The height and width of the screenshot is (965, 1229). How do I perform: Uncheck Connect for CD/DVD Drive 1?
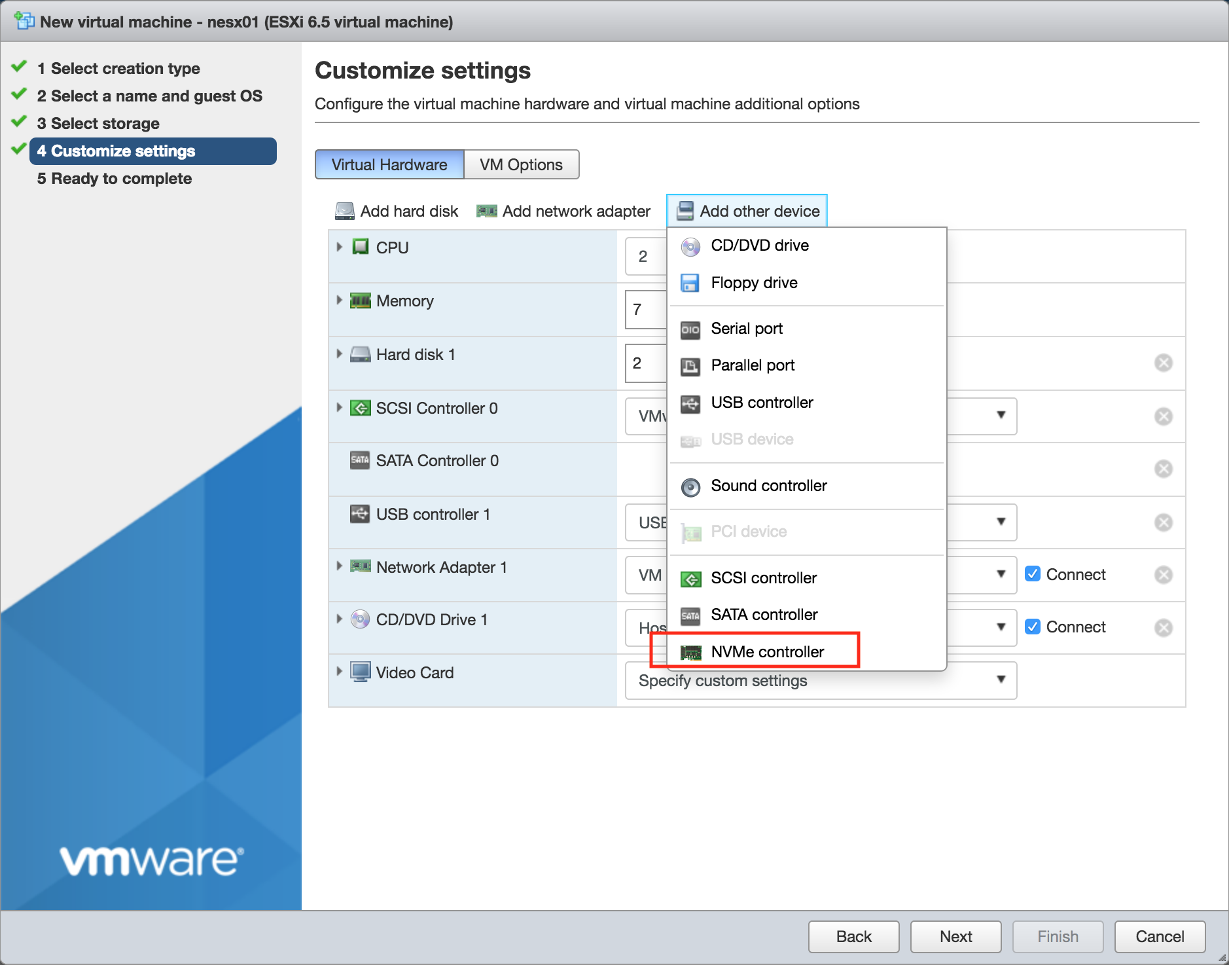pyautogui.click(x=1033, y=627)
